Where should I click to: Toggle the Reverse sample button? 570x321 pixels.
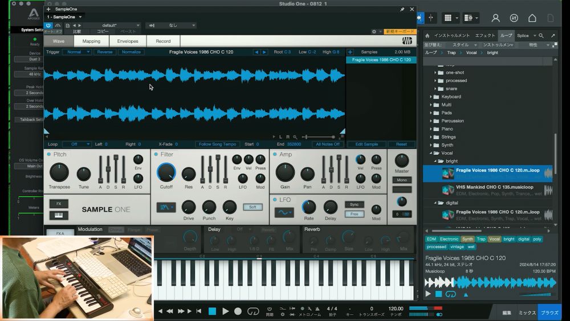pyautogui.click(x=105, y=52)
